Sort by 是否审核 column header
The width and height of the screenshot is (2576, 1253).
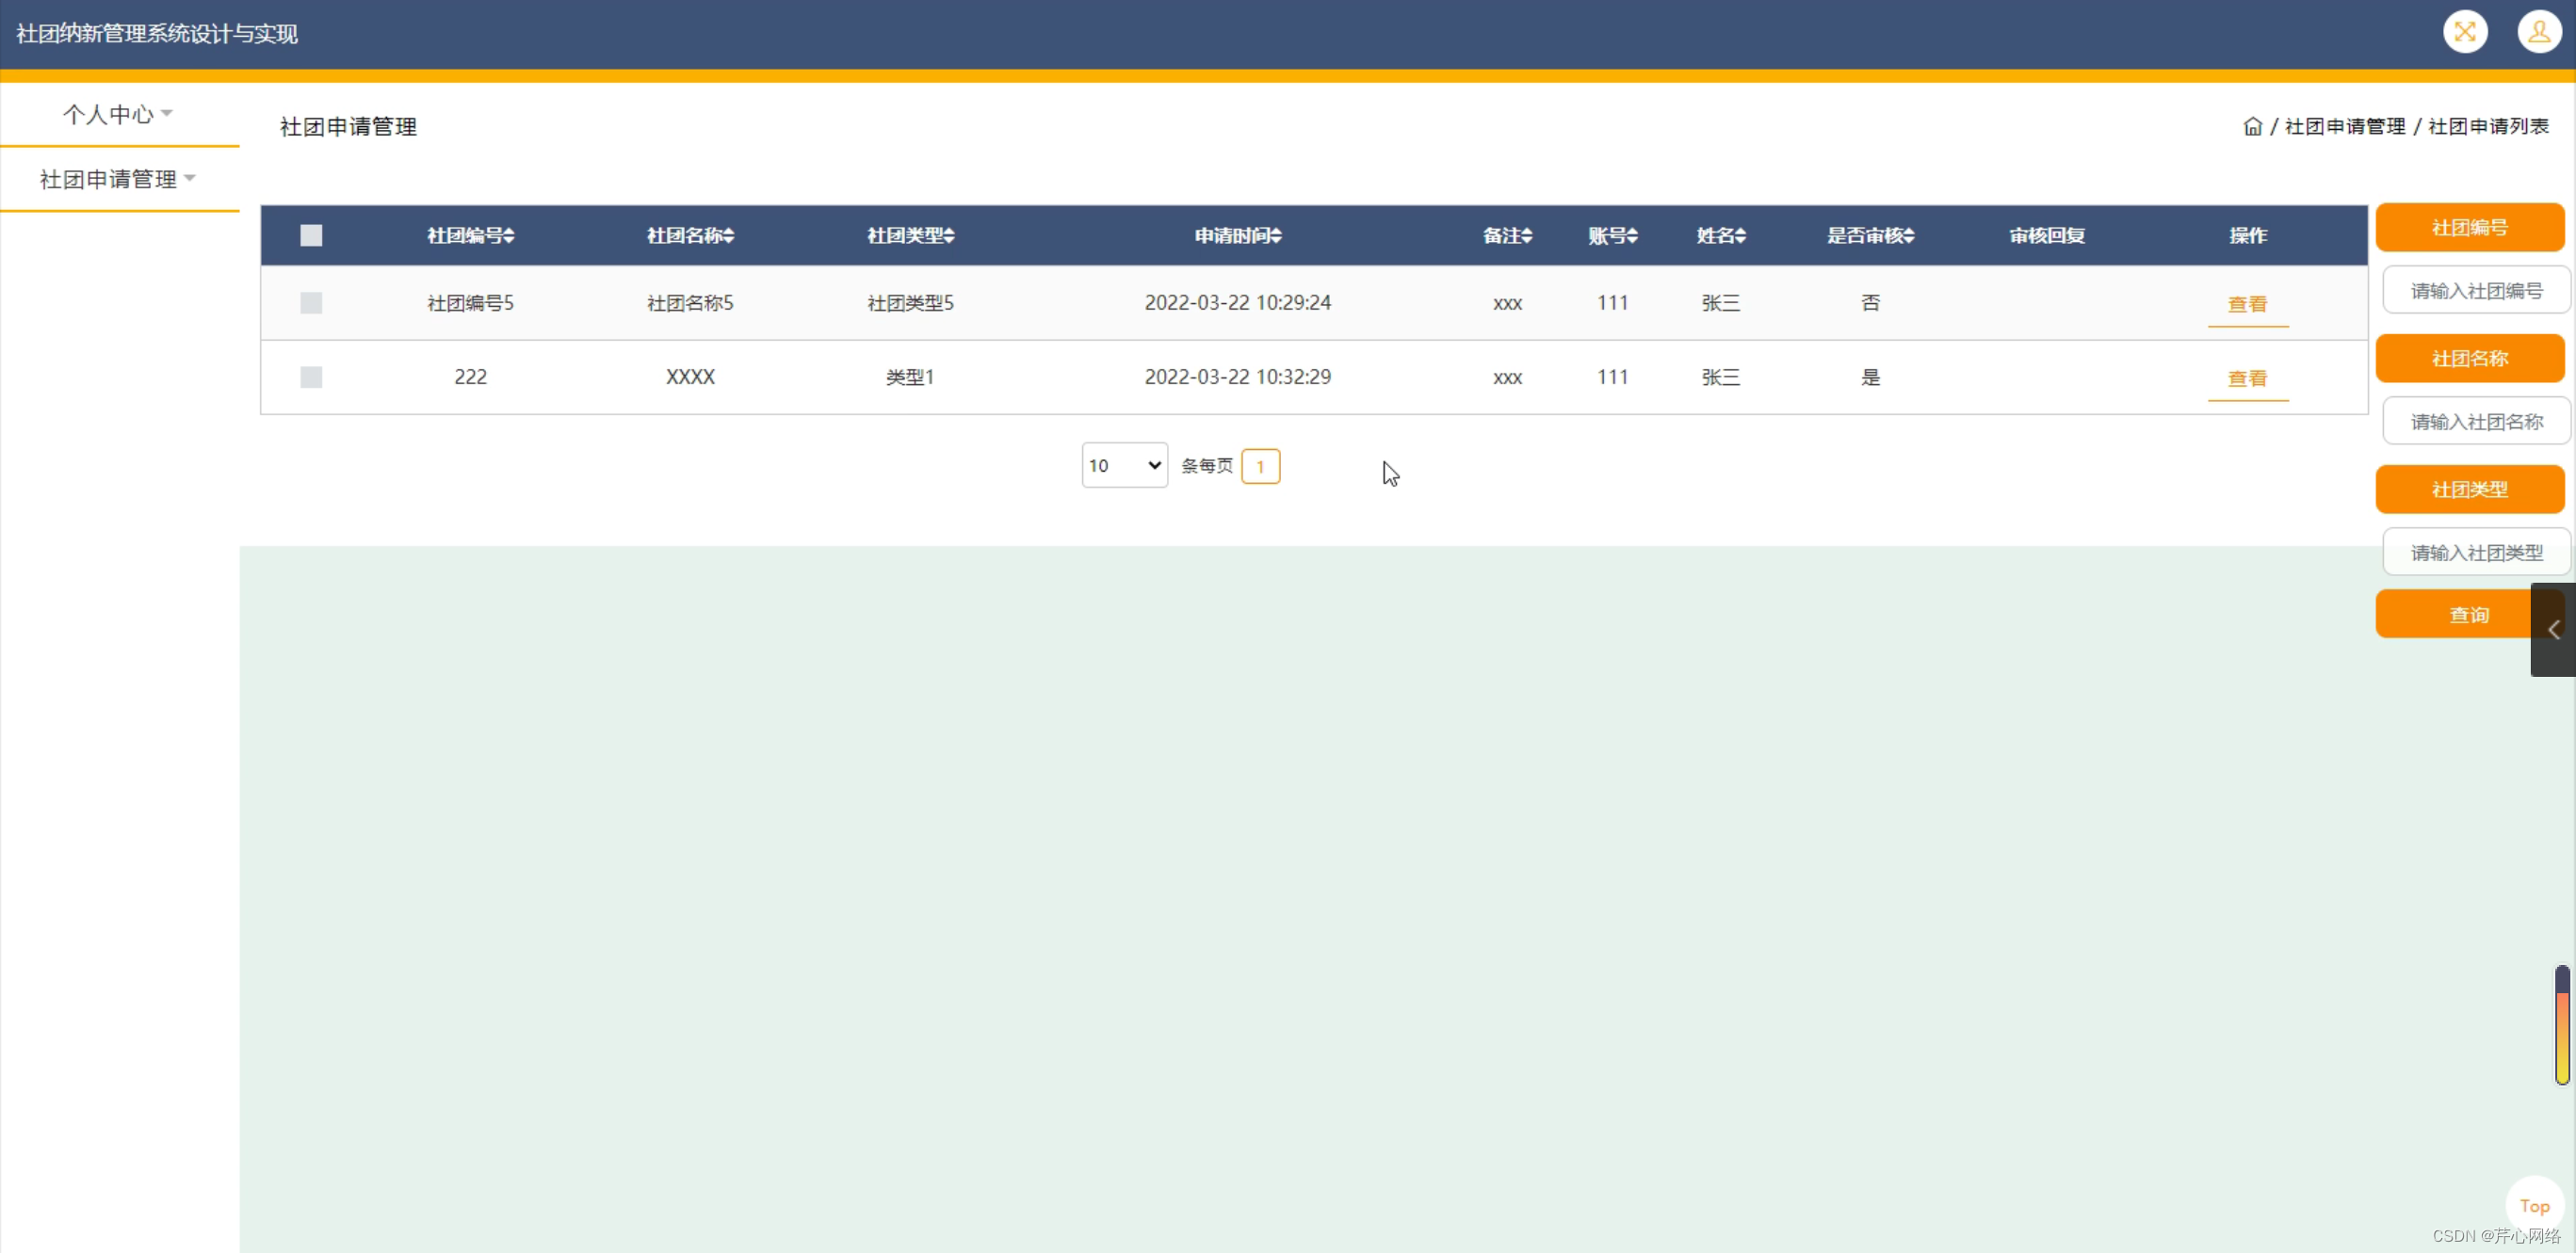(1870, 235)
